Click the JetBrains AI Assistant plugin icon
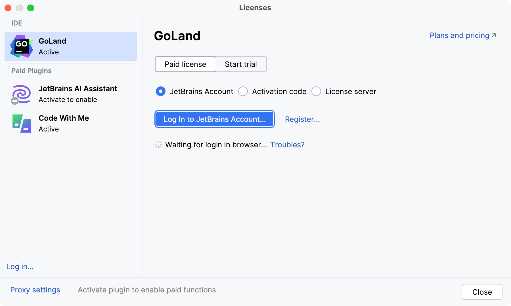Image resolution: width=511 pixels, height=306 pixels. click(x=21, y=94)
